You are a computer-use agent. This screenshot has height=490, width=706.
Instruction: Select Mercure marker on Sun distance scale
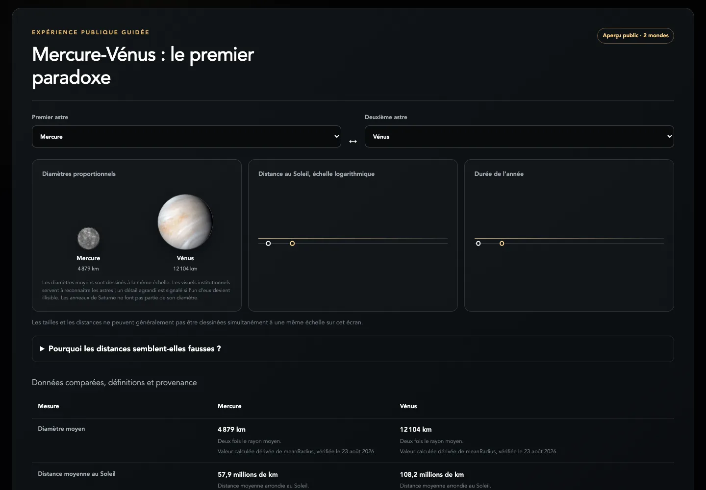point(268,244)
